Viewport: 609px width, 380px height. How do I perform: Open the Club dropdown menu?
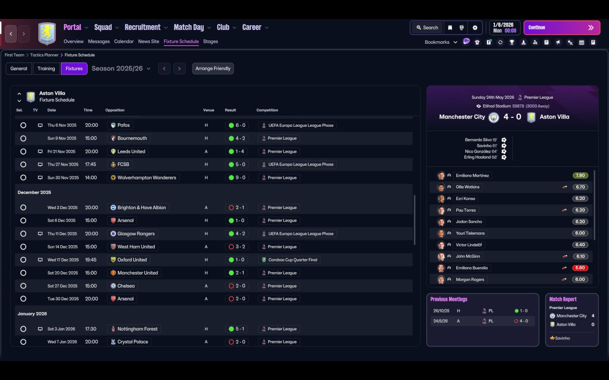(x=227, y=27)
